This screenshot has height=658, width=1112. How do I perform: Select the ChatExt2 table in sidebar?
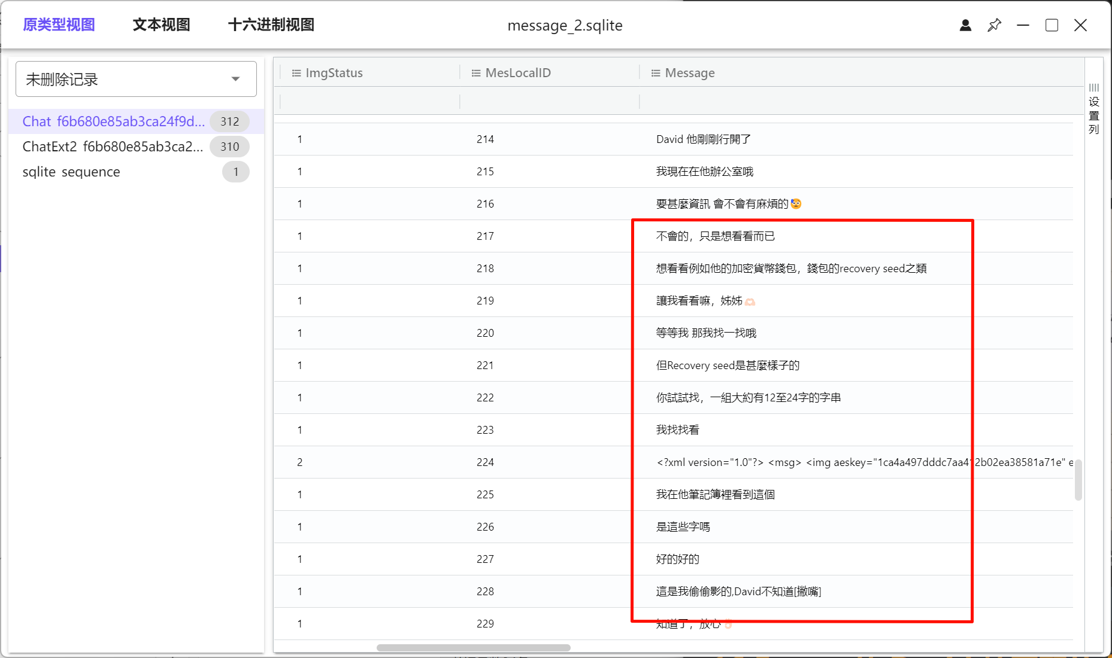113,147
